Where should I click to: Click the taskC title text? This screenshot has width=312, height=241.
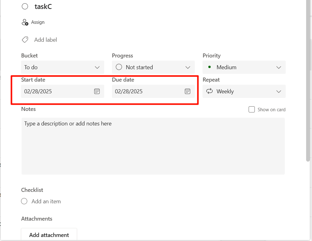(x=43, y=6)
